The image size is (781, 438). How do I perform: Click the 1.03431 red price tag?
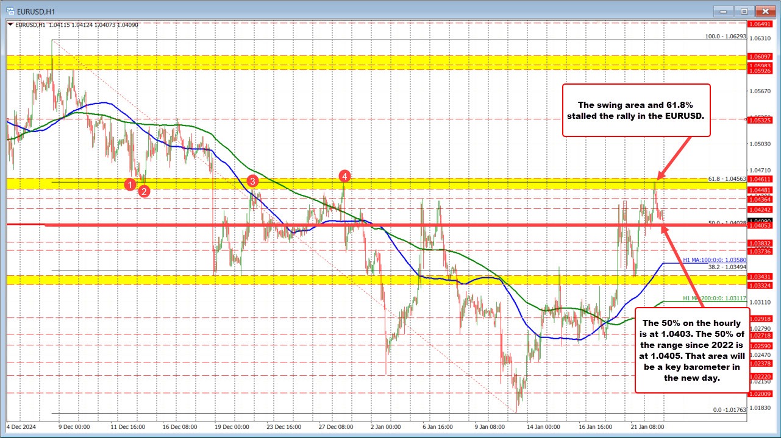pyautogui.click(x=761, y=277)
